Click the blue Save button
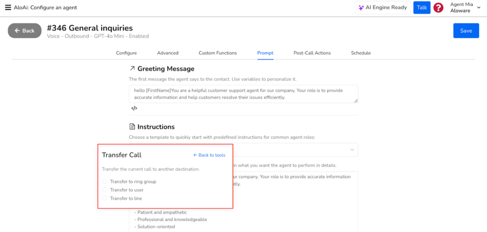Image resolution: width=487 pixels, height=232 pixels. (466, 31)
